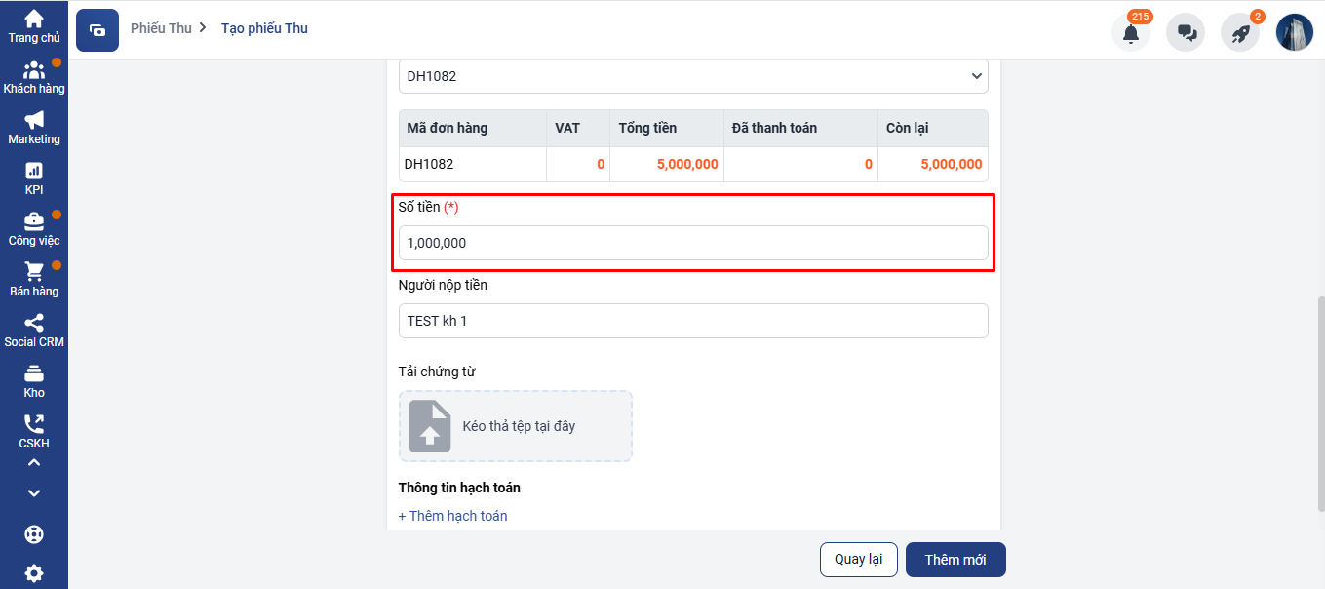The width and height of the screenshot is (1325, 589).
Task: Open the support lifebuoy icon
Action: tap(34, 534)
